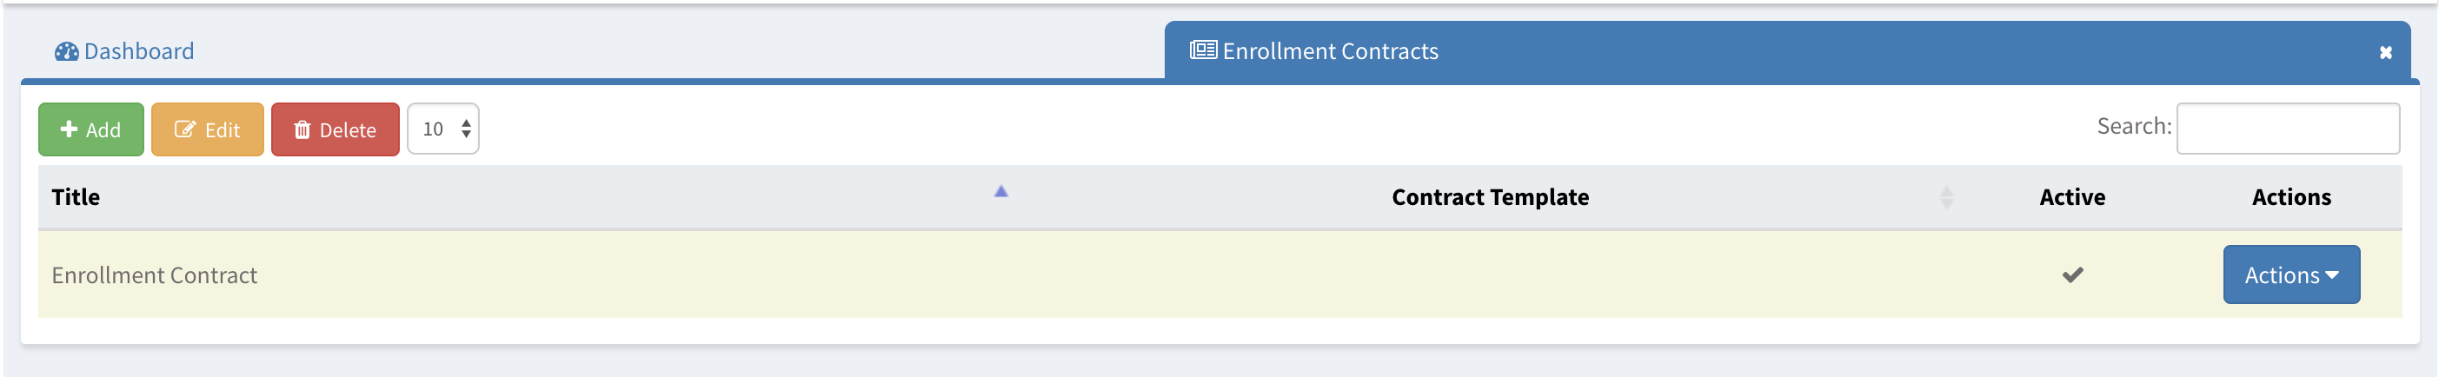
Task: Select the Enrollment Contracts tab title
Action: [x=1329, y=51]
